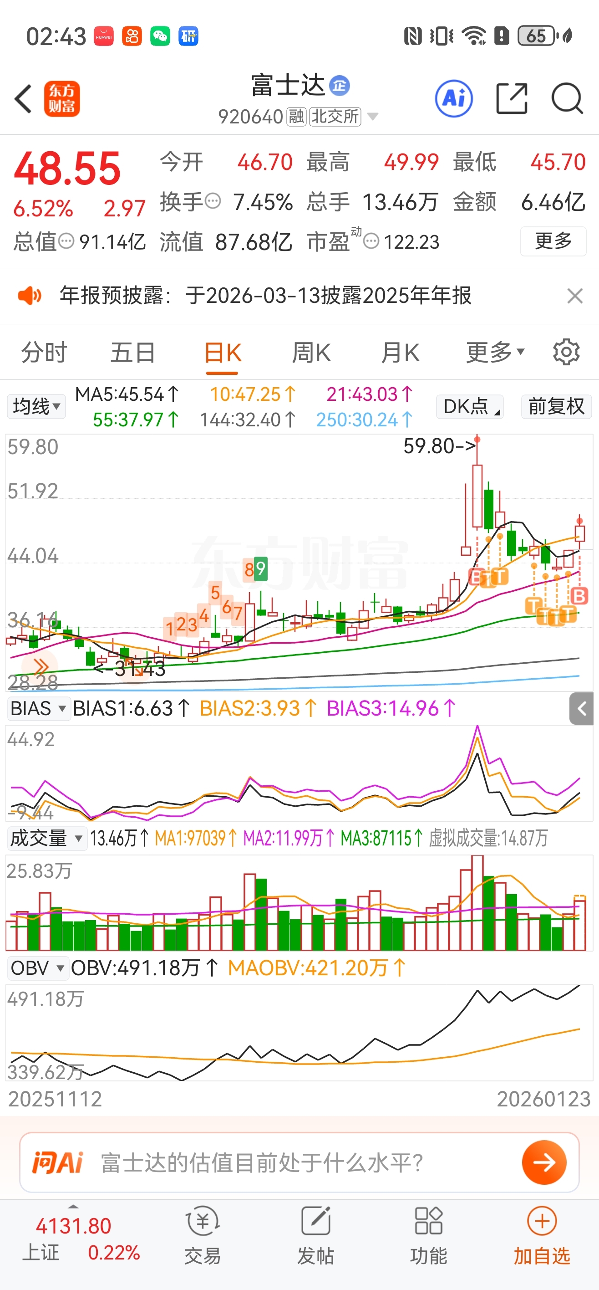The image size is (599, 1290).
Task: Tap the enterprise badge next to 富士达
Action: 339,86
